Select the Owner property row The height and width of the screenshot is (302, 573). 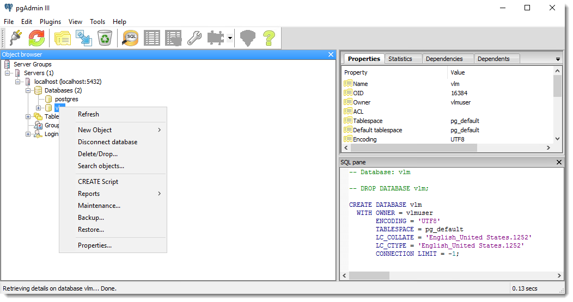(x=448, y=103)
